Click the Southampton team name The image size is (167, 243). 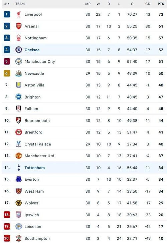37,238
